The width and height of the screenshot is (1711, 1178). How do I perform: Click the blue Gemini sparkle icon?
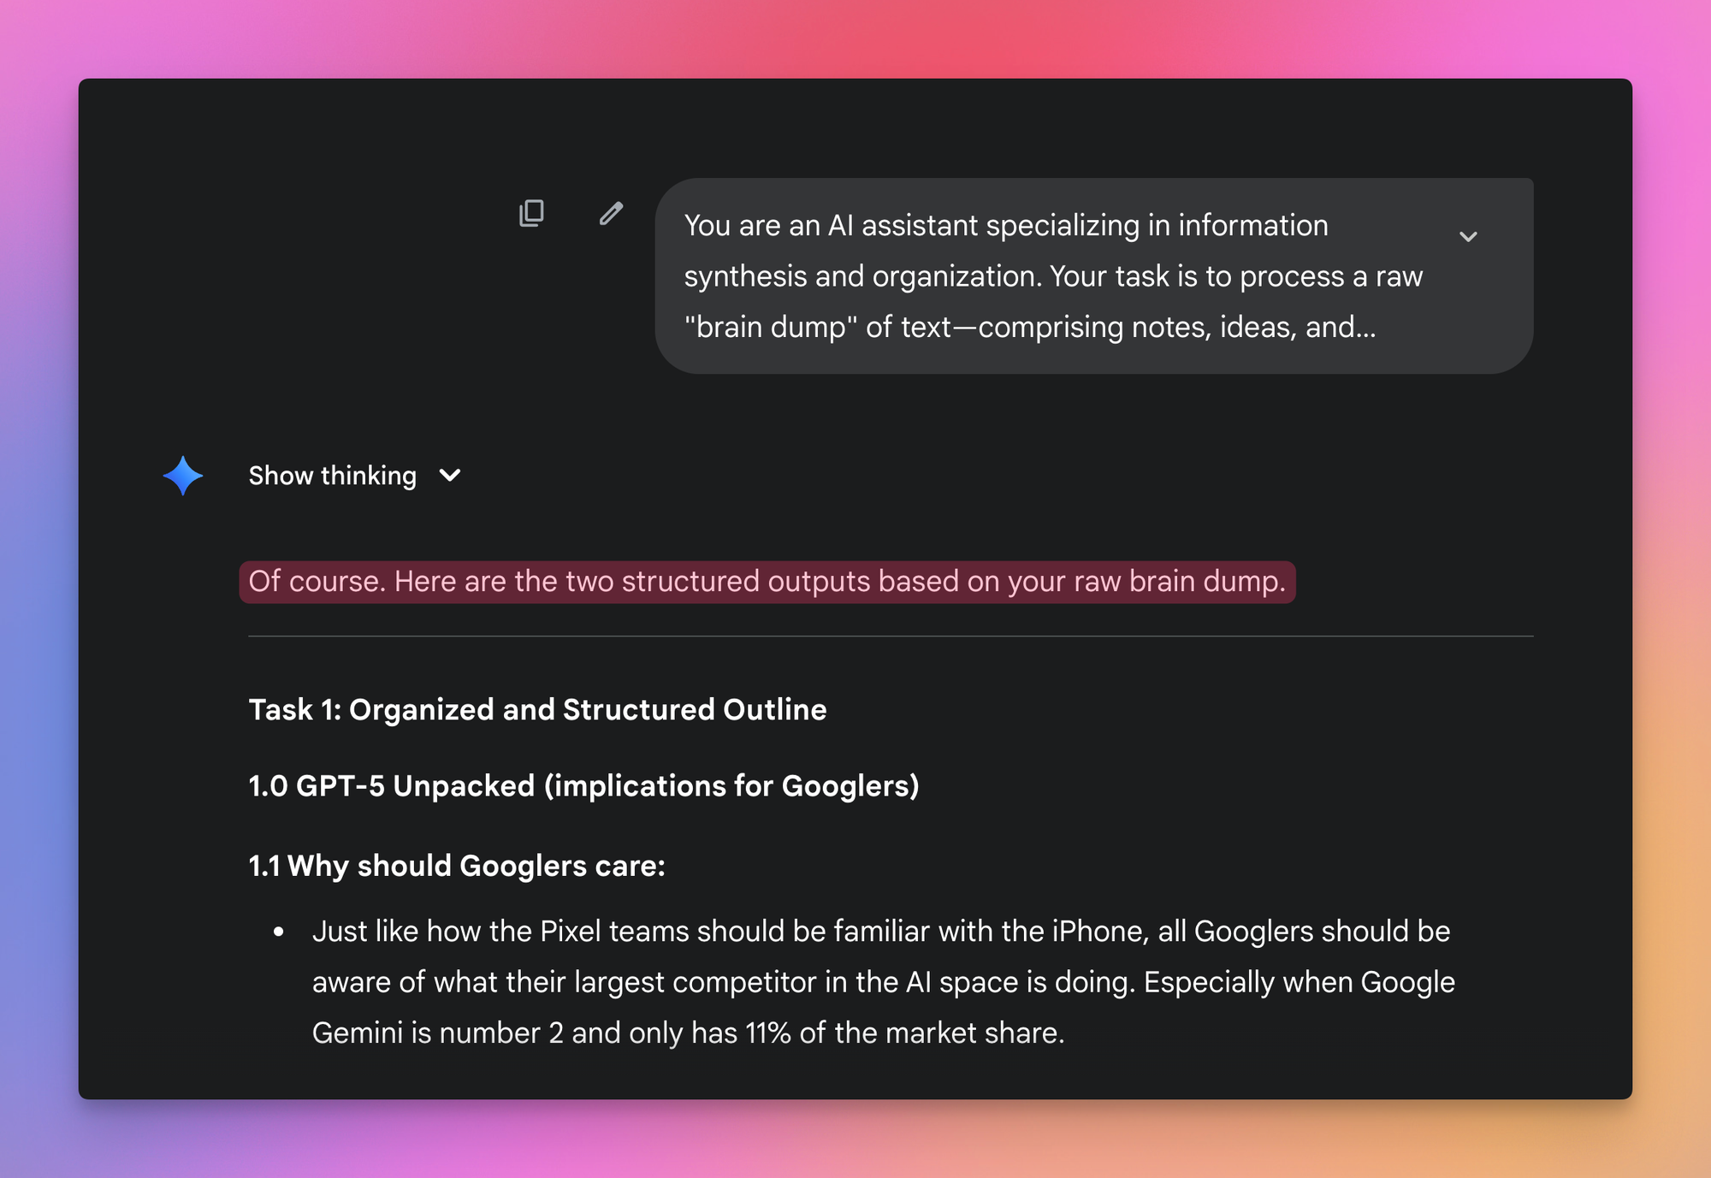[183, 476]
